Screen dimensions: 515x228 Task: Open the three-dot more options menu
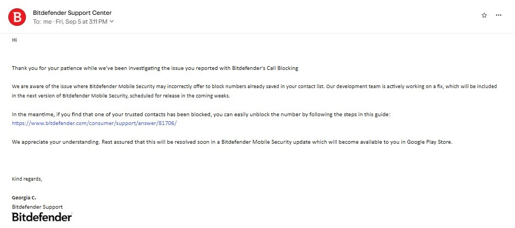498,15
